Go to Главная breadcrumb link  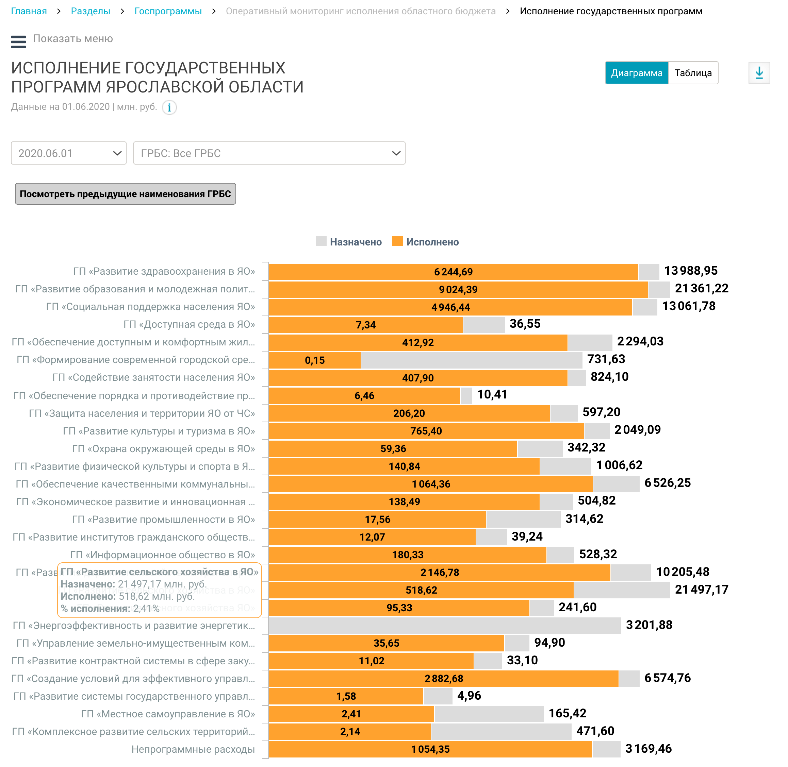pyautogui.click(x=29, y=11)
